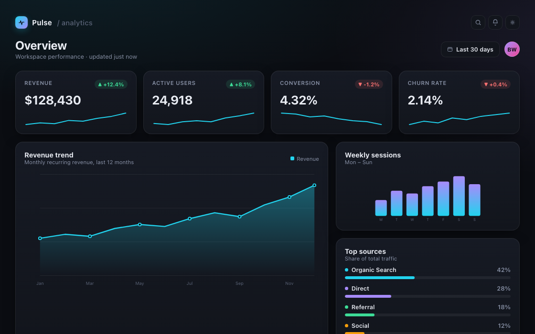Image resolution: width=535 pixels, height=334 pixels.
Task: Click the Revenue +12.4% trend badge
Action: point(111,84)
